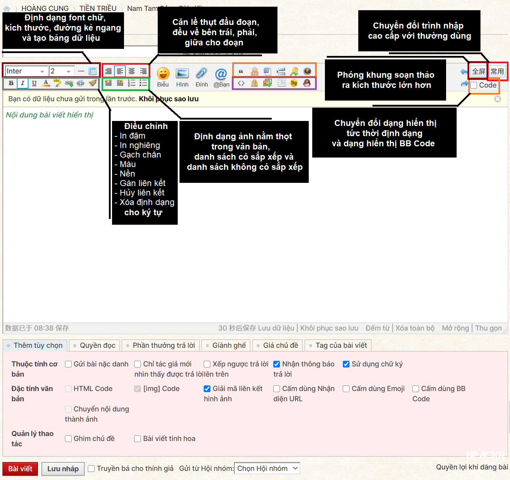Insert ordered numbered list
This screenshot has width=510, height=480.
132,83
